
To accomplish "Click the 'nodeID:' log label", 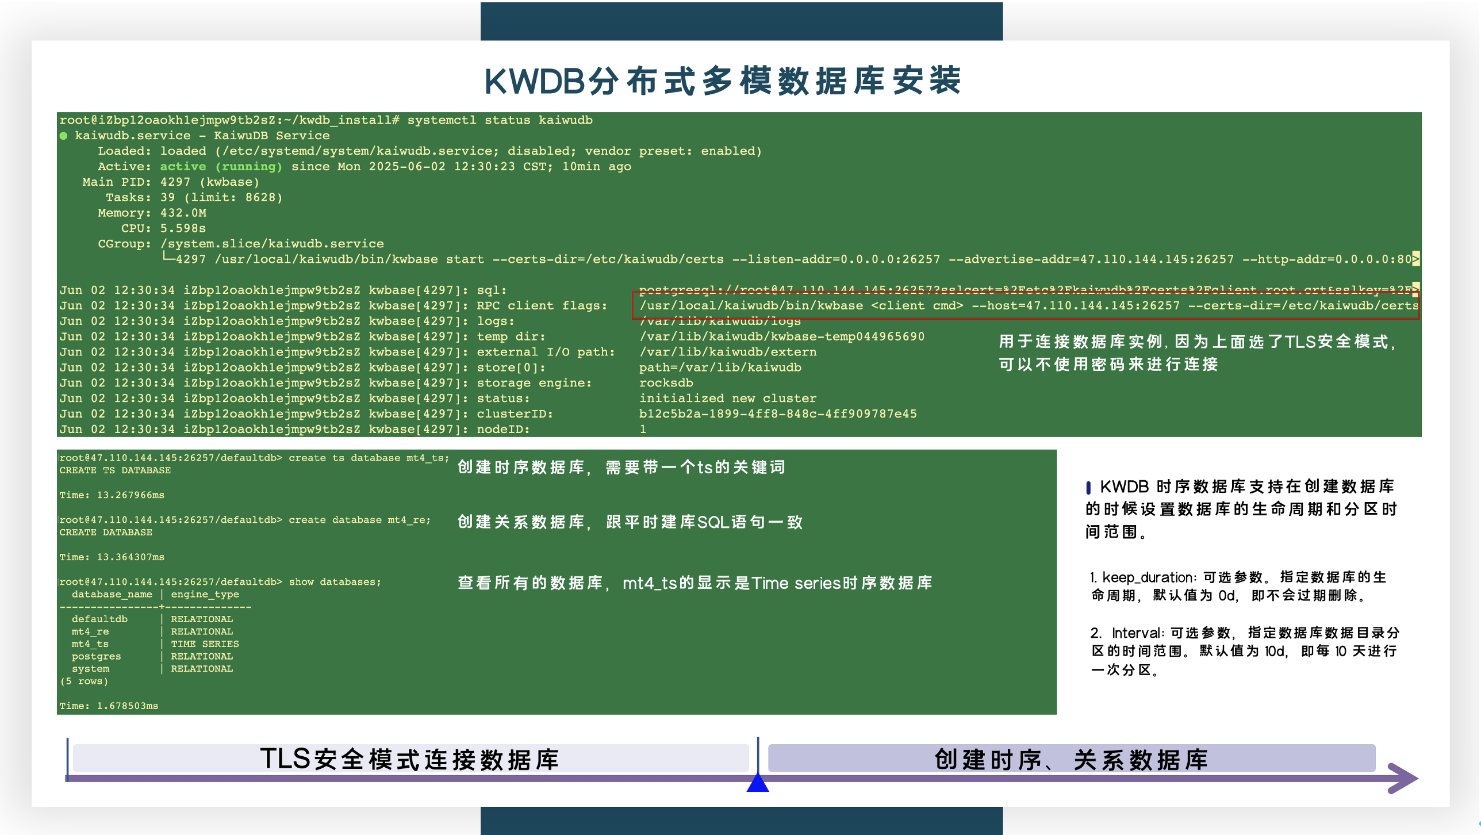I will 503,430.
